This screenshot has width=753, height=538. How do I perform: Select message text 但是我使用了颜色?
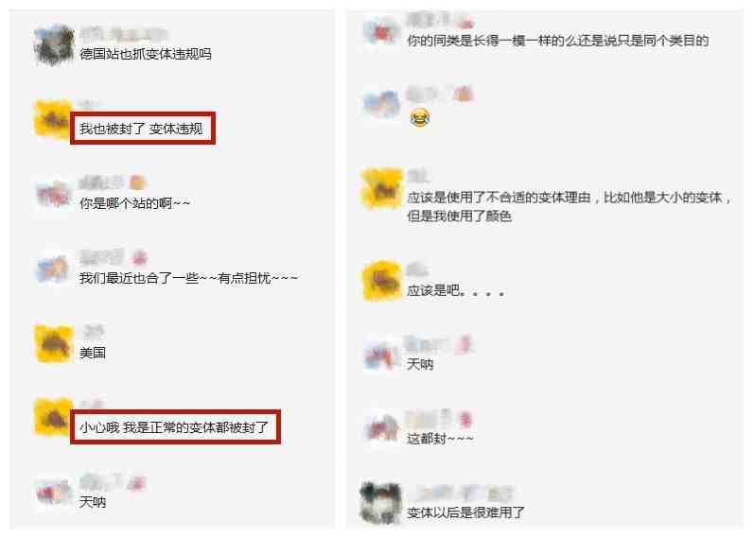coord(459,216)
